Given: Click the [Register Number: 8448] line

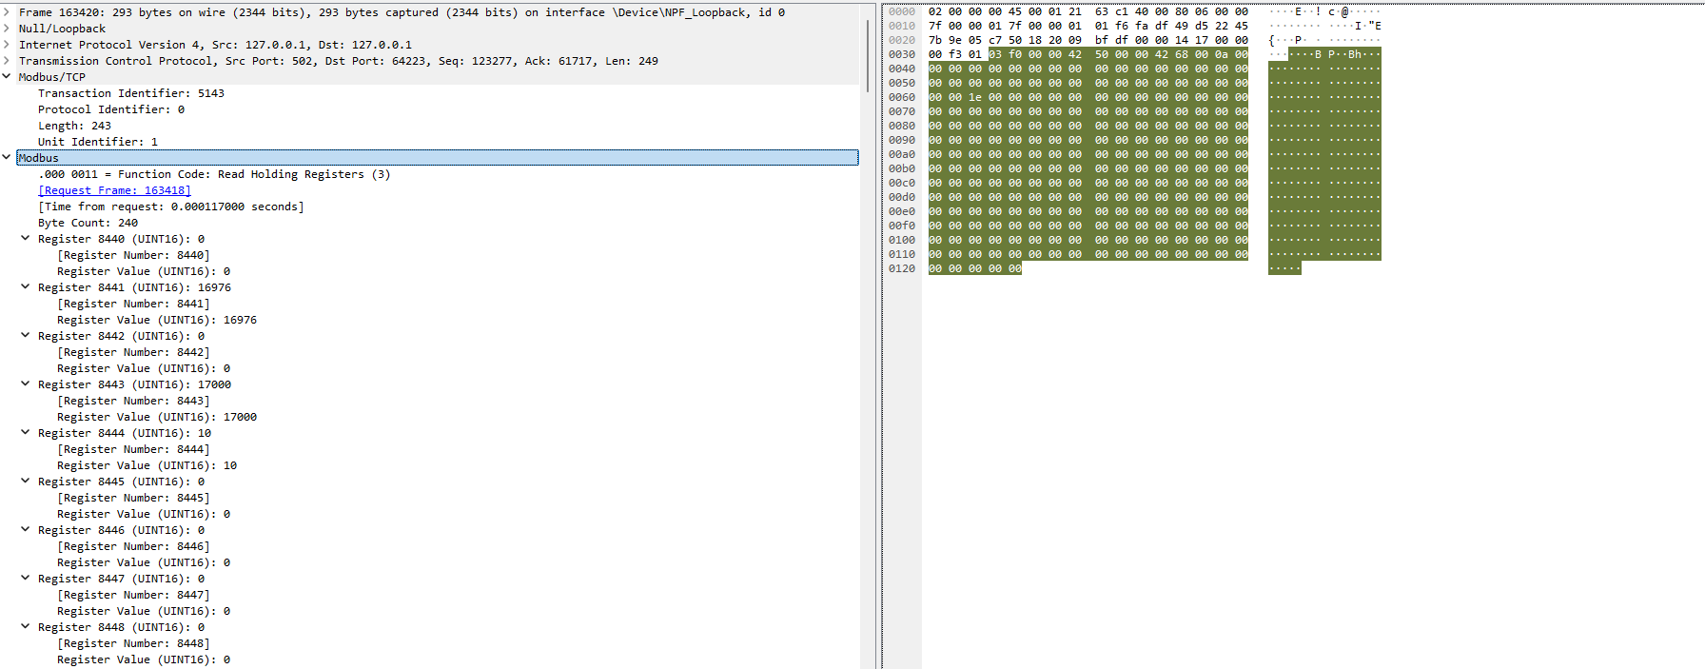Looking at the screenshot, I should (133, 643).
